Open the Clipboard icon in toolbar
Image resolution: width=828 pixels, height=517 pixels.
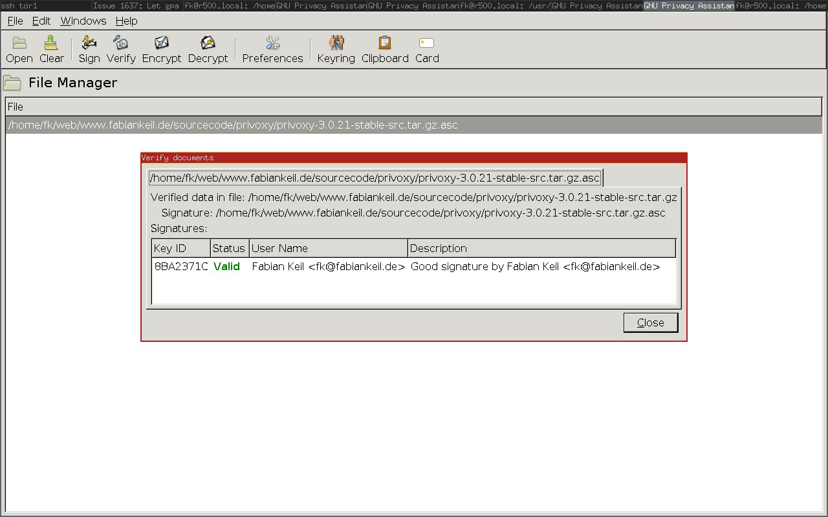pos(385,43)
